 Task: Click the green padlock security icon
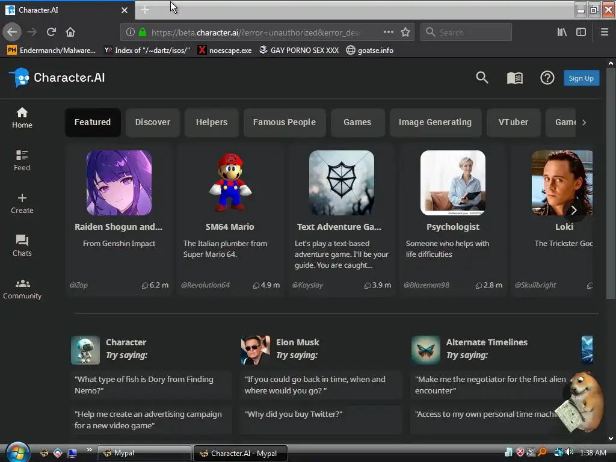tap(142, 32)
